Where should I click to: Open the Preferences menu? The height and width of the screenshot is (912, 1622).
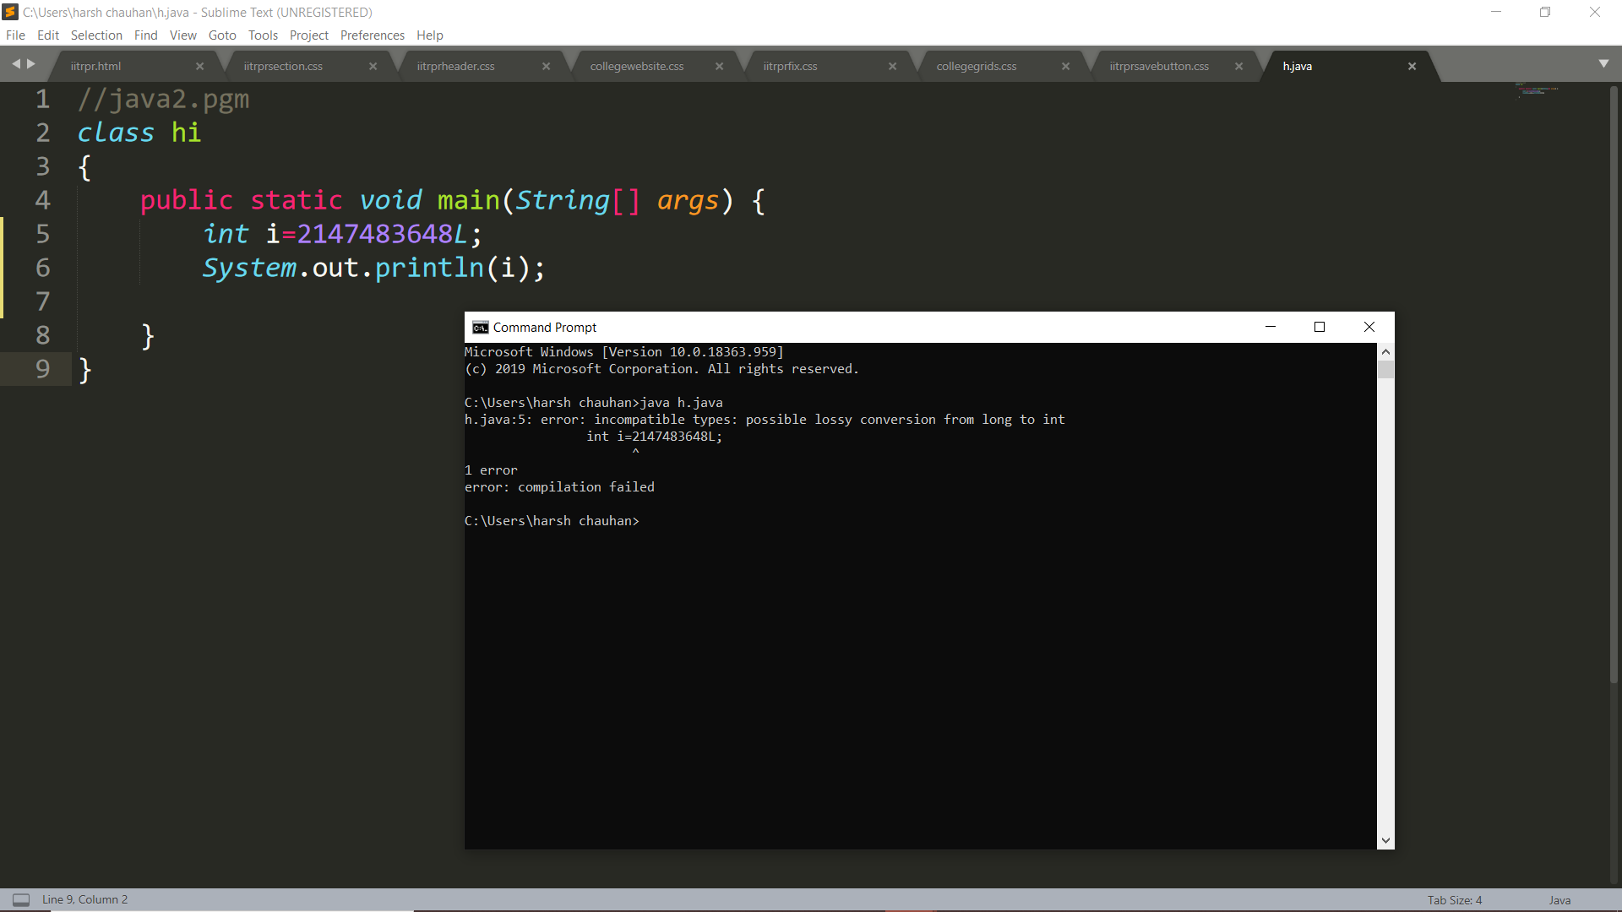pos(372,35)
